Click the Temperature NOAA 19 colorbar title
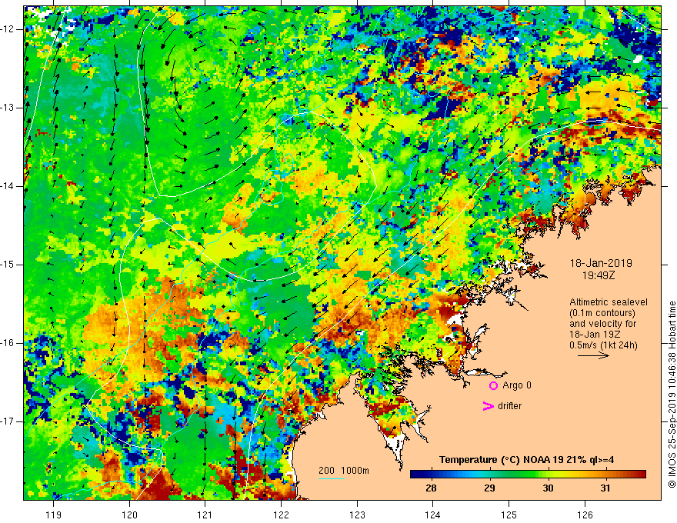 [x=527, y=460]
